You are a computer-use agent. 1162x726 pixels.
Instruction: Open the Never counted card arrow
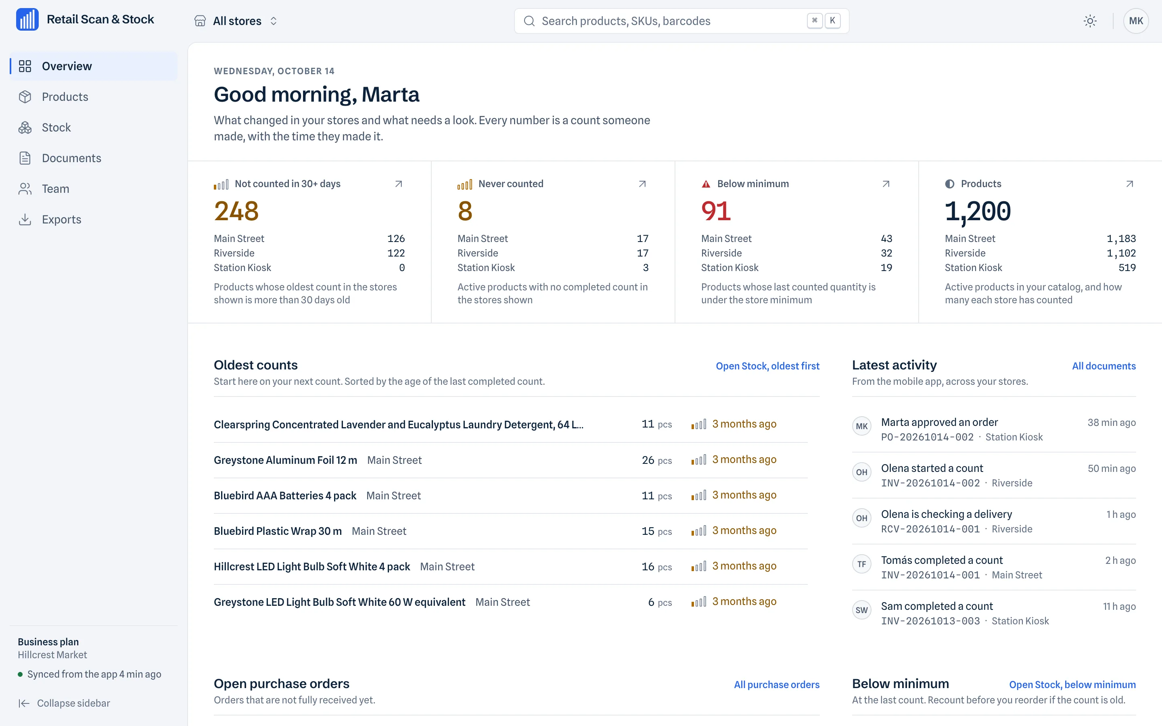[x=642, y=184]
